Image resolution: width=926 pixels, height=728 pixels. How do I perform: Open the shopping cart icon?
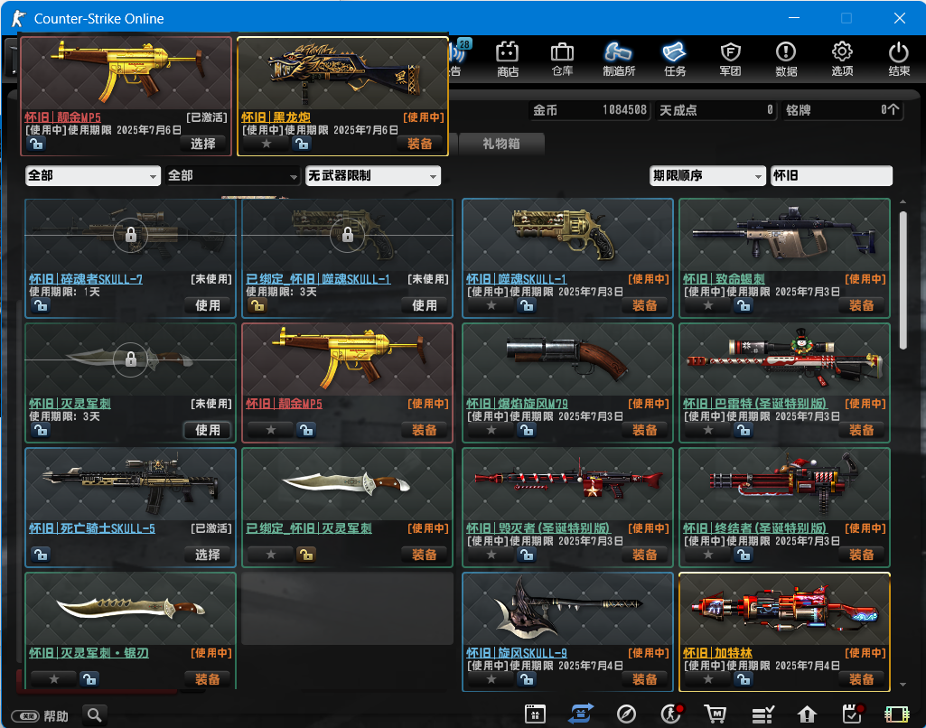[x=716, y=714]
